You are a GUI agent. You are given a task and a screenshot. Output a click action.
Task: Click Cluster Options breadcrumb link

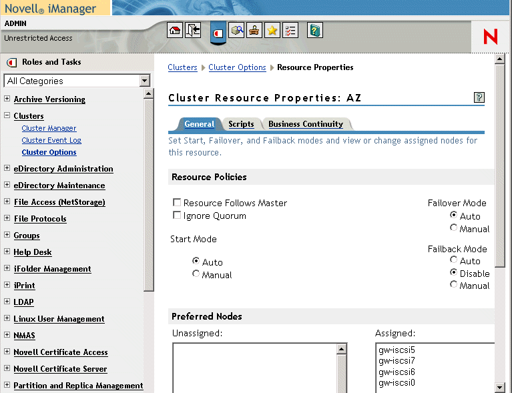237,67
